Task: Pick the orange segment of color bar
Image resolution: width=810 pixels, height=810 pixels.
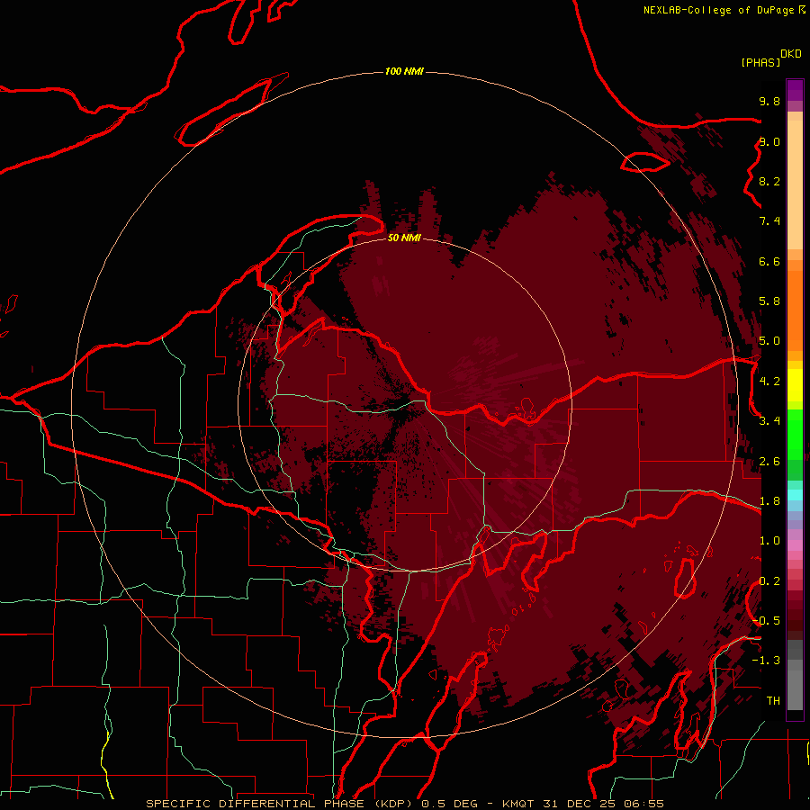Action: tap(795, 310)
